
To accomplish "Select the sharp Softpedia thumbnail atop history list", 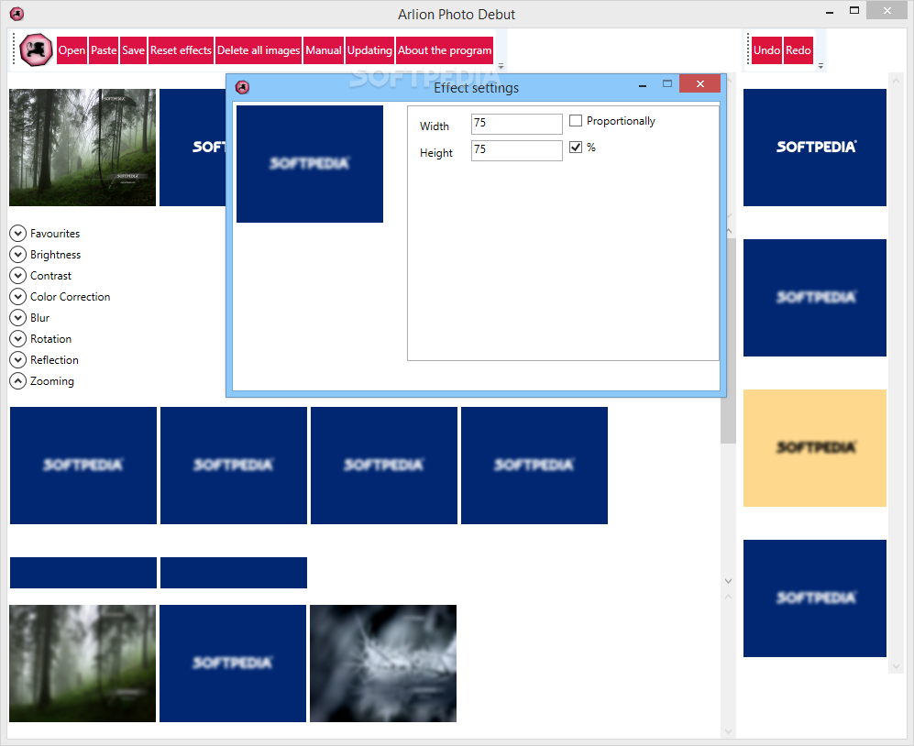I will pyautogui.click(x=814, y=148).
